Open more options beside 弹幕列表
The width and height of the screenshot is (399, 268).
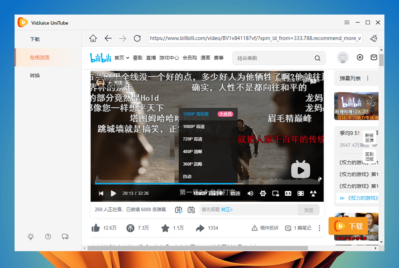pyautogui.click(x=368, y=78)
